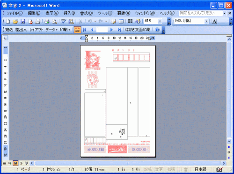
Task: Open the Tables and Borders pencil tool
Action: pyautogui.click(x=114, y=21)
